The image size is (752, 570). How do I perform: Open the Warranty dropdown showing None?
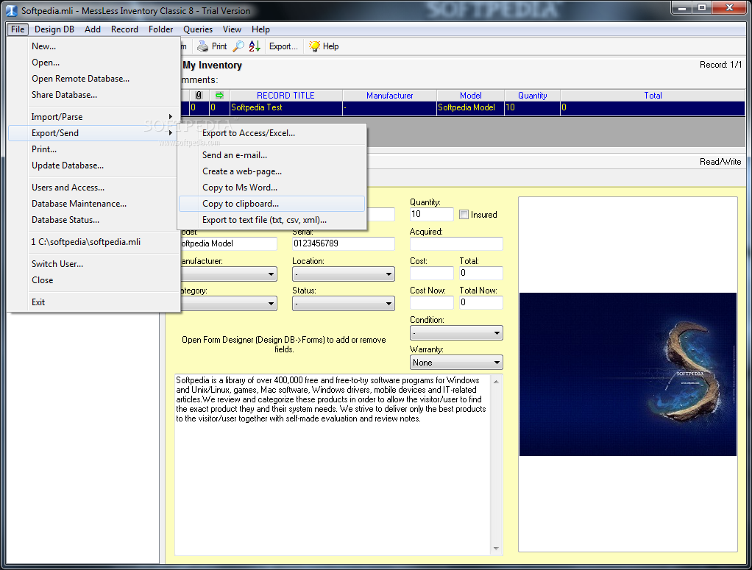(x=456, y=363)
